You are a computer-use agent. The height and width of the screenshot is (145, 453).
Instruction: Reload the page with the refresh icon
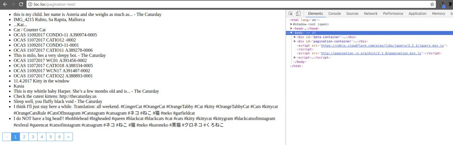[21, 4]
